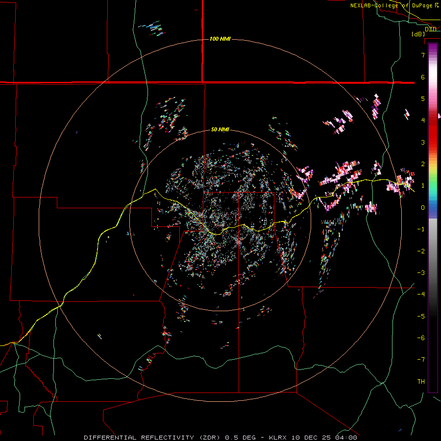This screenshot has width=441, height=441.
Task: Click the ZDR color scale bar
Action: click(433, 218)
